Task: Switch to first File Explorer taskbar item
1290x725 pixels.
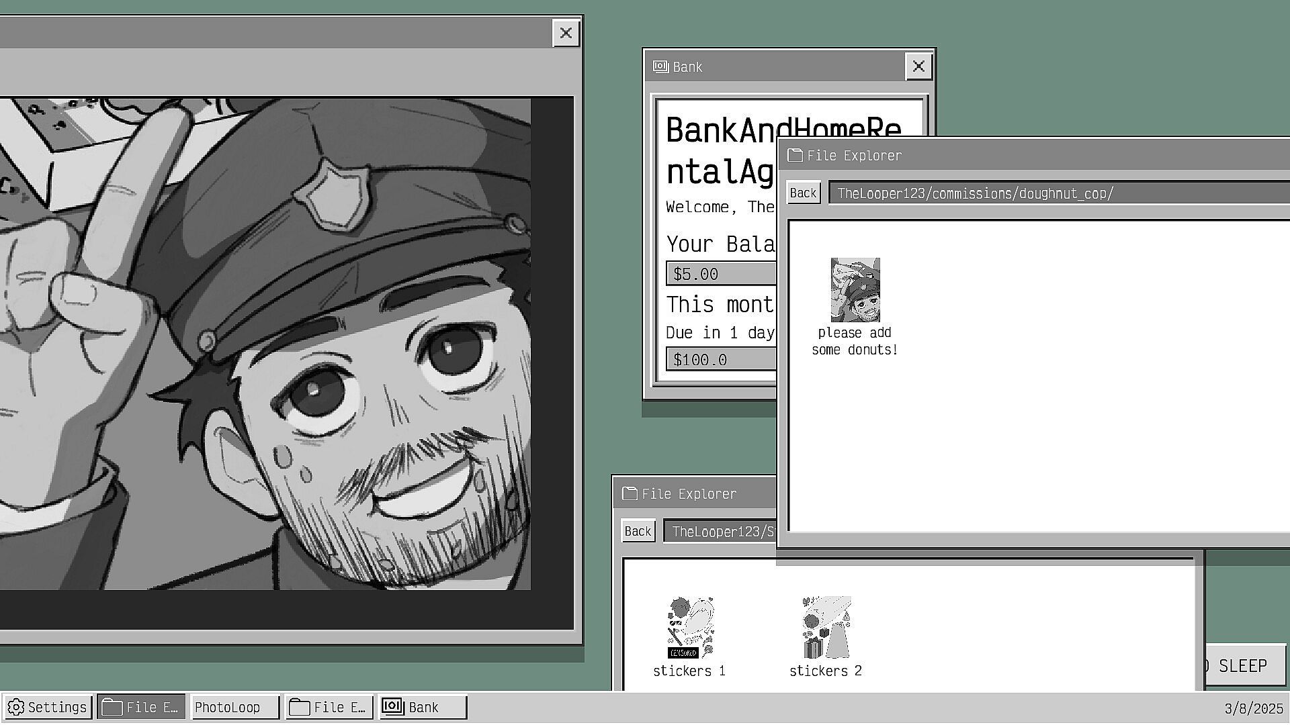Action: 141,707
